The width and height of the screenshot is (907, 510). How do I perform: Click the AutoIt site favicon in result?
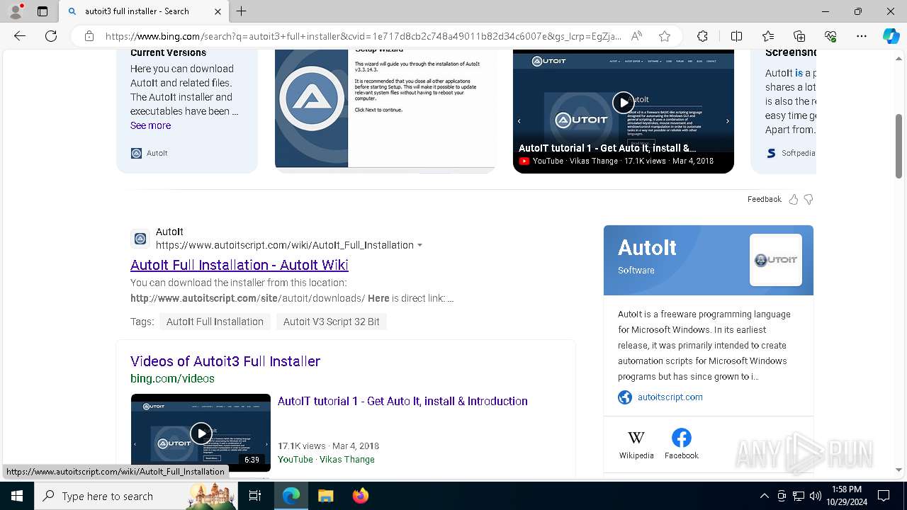coord(140,239)
